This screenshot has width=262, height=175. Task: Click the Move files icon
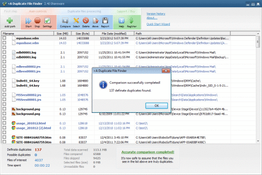click(96, 20)
